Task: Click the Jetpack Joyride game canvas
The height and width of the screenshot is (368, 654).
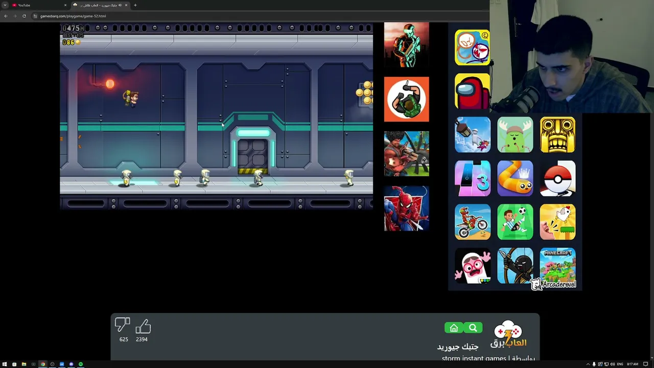Action: (217, 116)
